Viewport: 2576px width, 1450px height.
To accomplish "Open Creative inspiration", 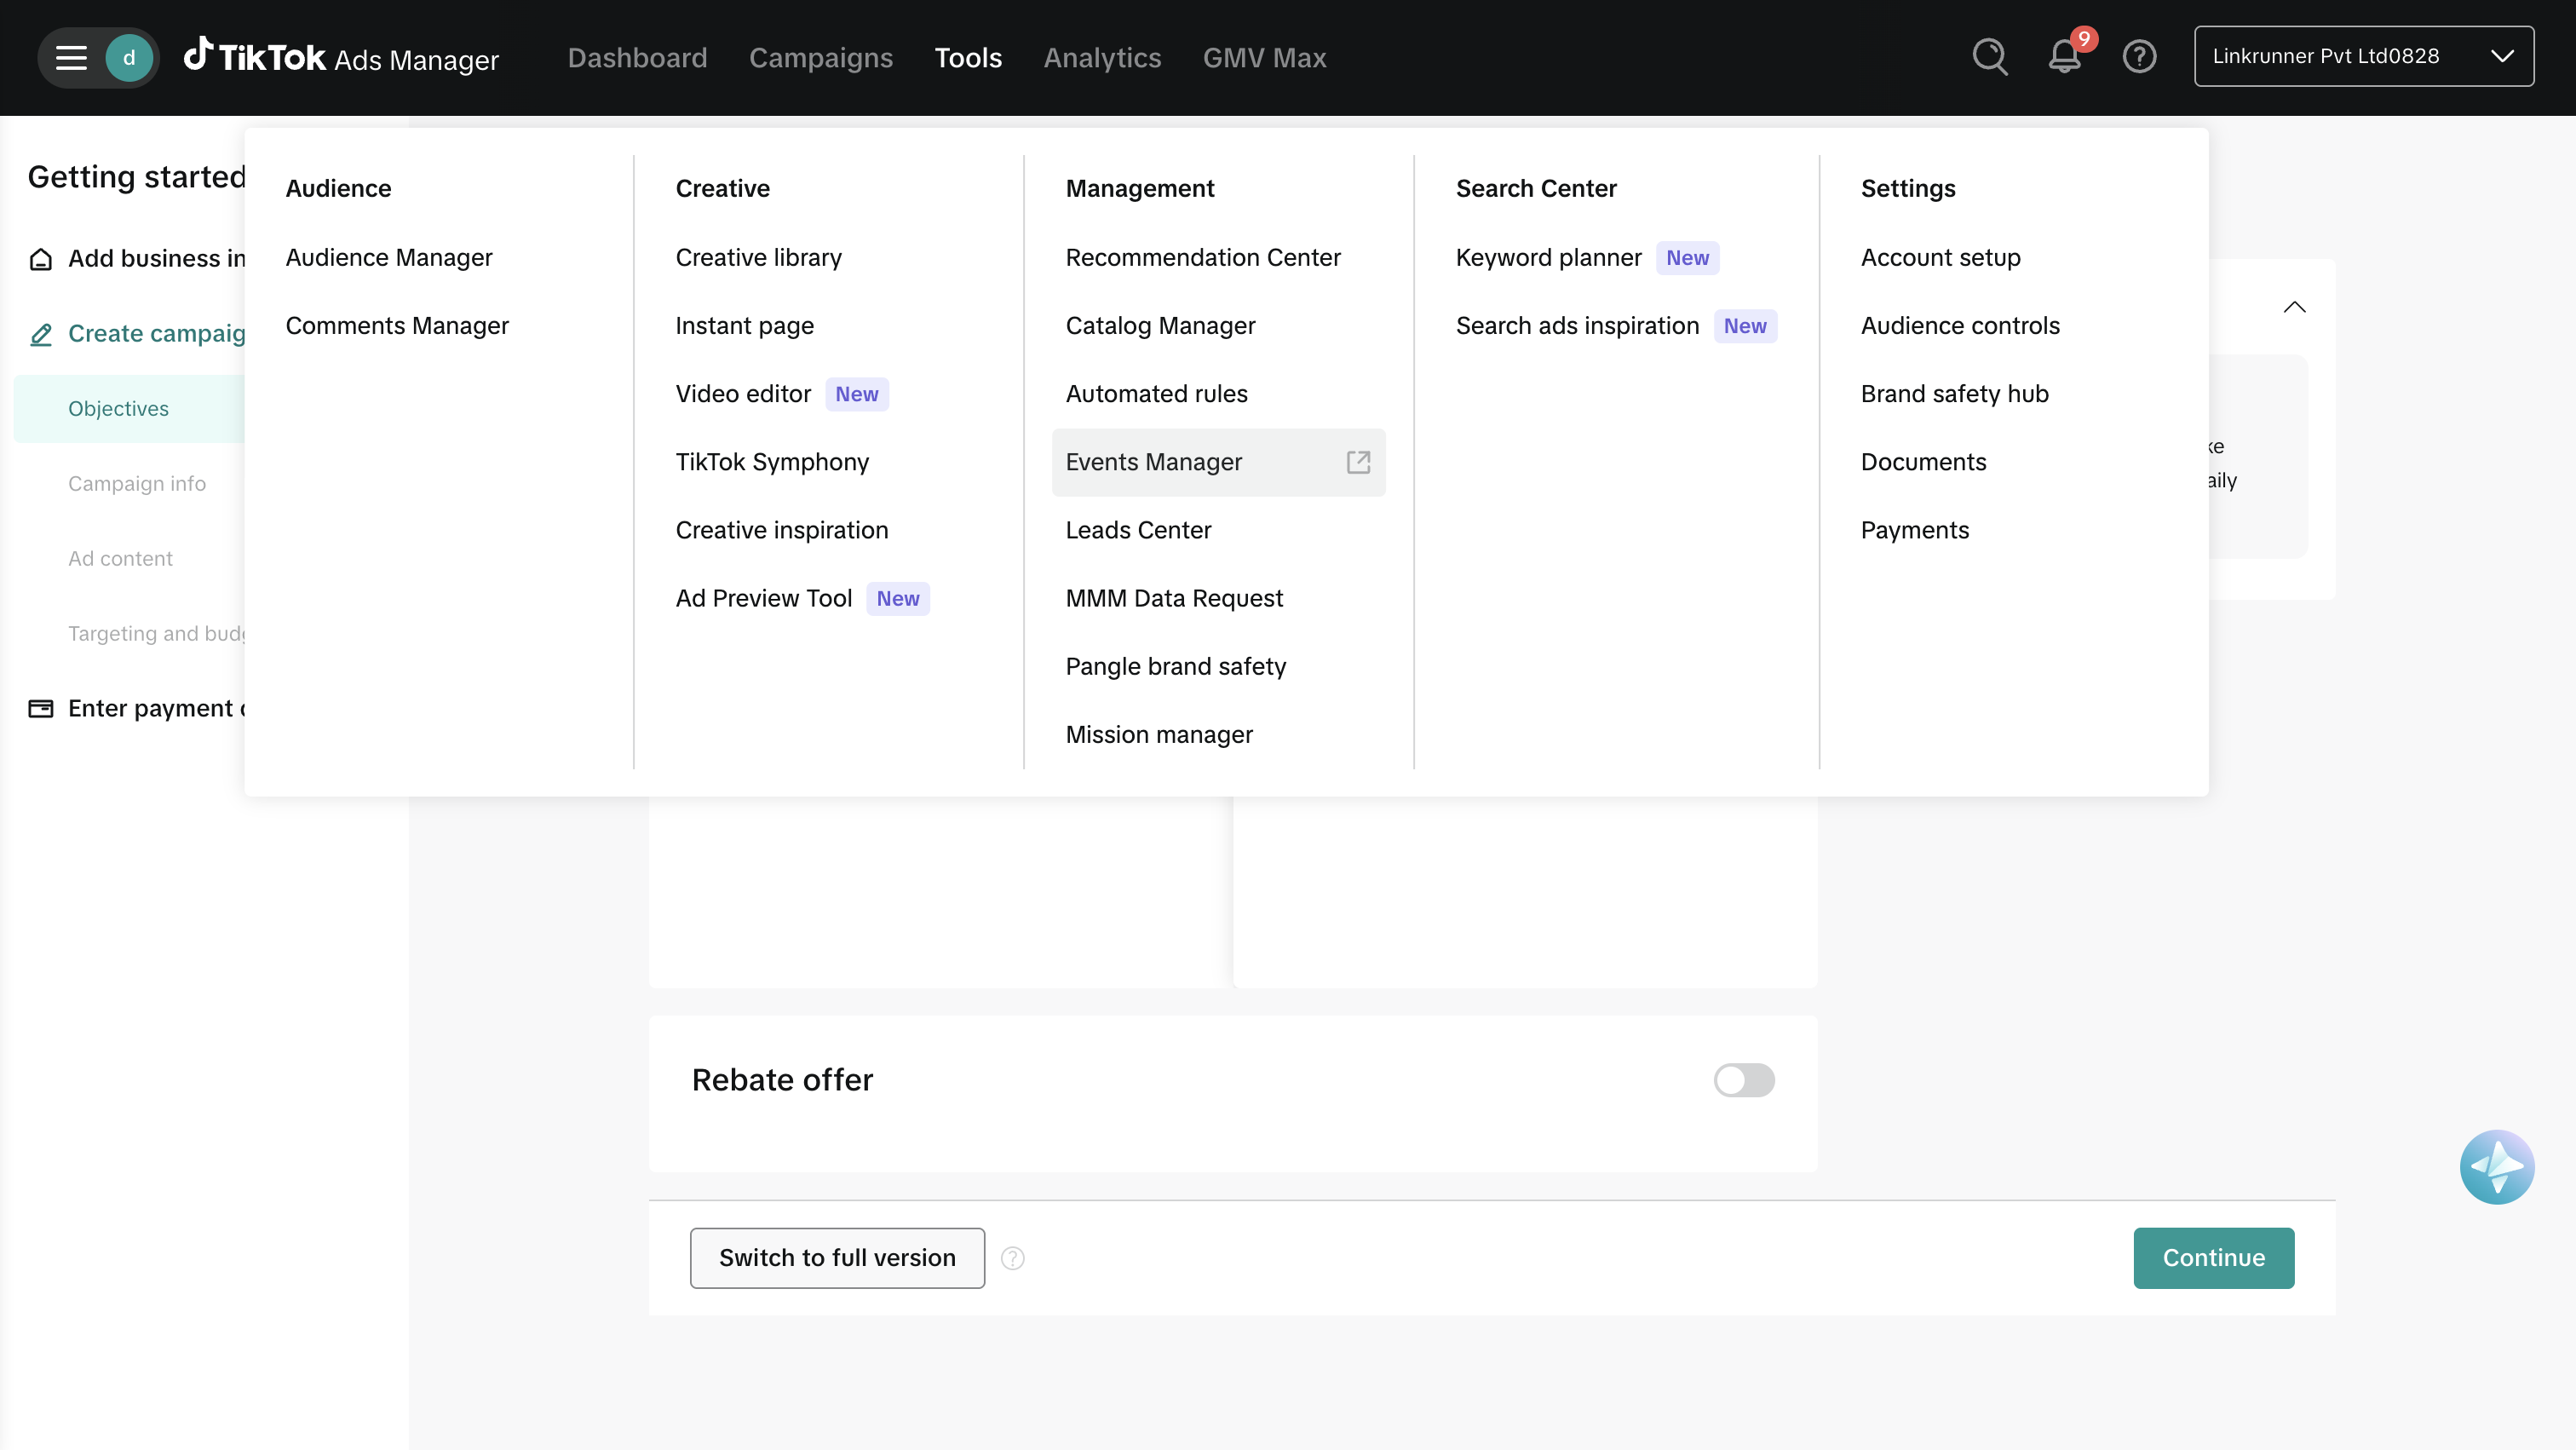I will tap(781, 530).
